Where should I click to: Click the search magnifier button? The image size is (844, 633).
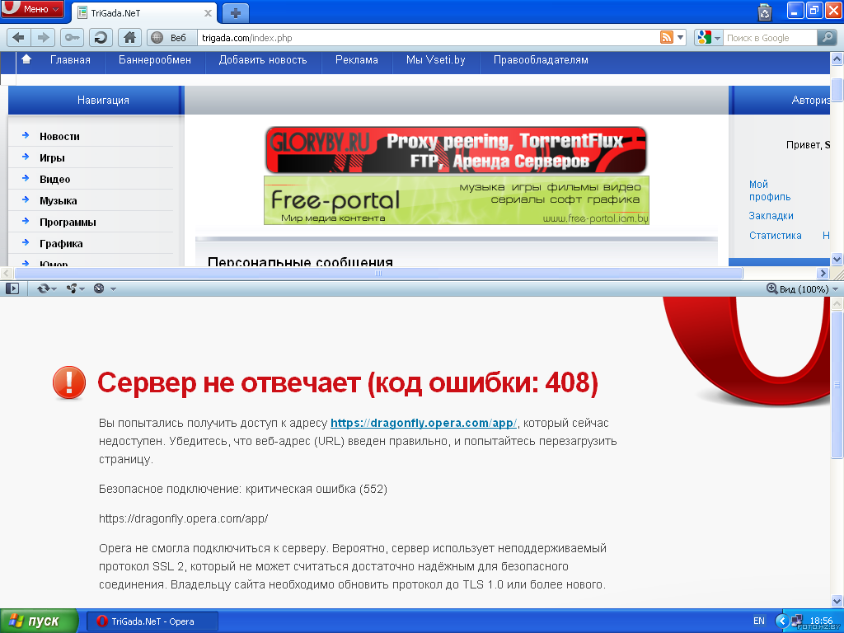[827, 38]
